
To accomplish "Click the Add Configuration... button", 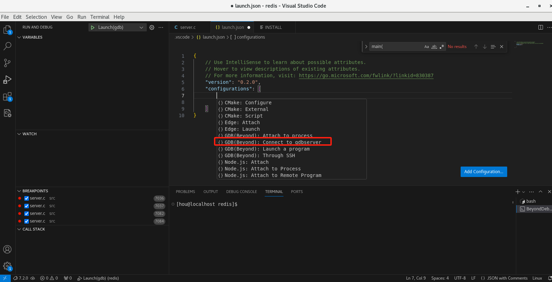I will 484,172.
